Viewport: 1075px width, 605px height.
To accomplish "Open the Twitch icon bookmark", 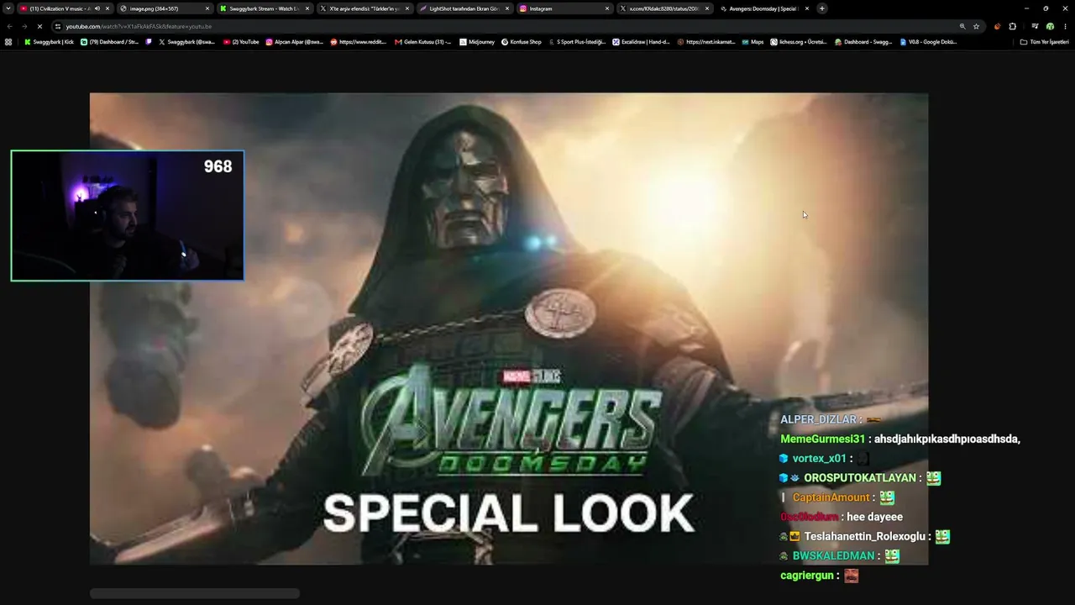I will (x=149, y=41).
